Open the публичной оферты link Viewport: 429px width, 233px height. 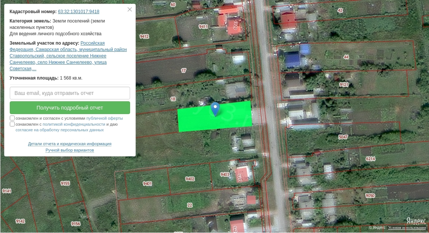click(105, 118)
